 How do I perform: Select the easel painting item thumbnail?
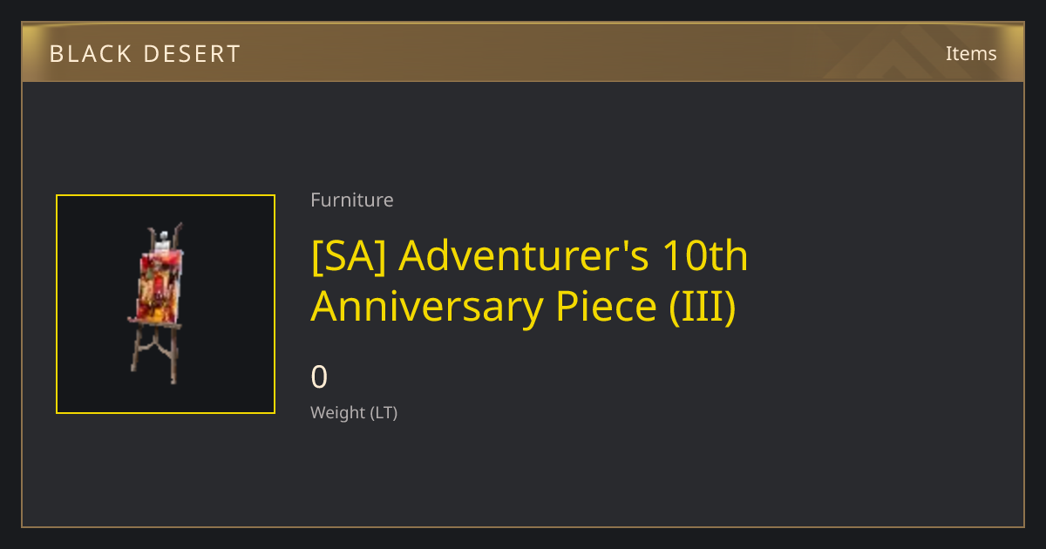coord(166,304)
